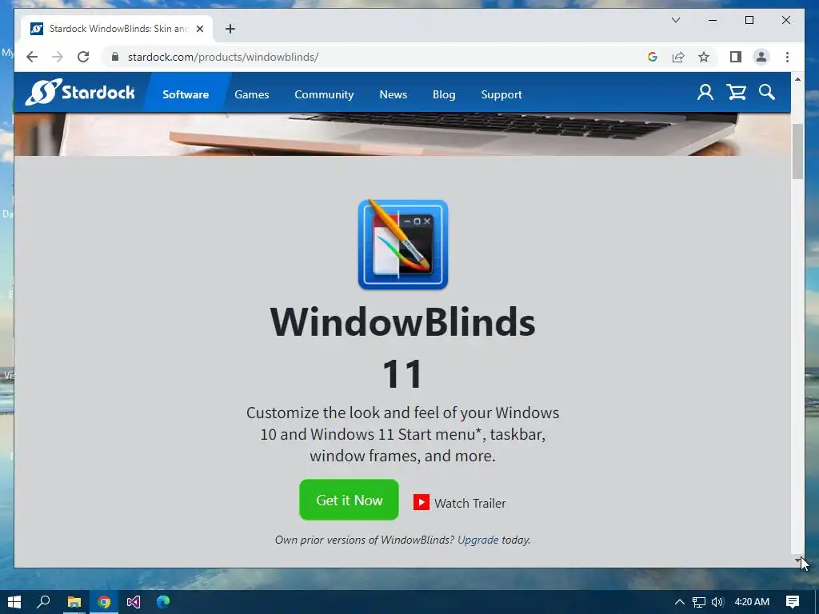The width and height of the screenshot is (819, 614).
Task: Follow the Upgrade link
Action: (x=478, y=540)
